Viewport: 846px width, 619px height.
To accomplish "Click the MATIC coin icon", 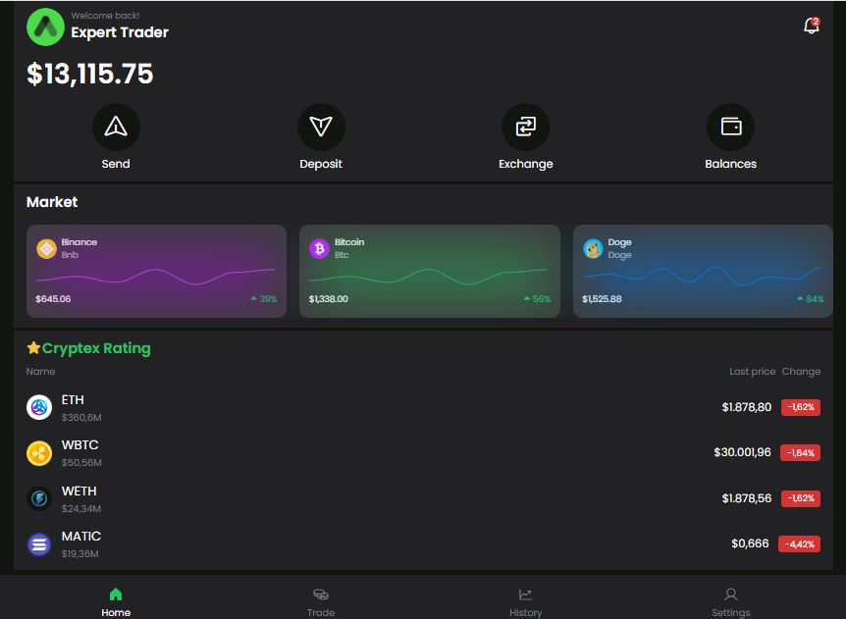I will tap(39, 544).
